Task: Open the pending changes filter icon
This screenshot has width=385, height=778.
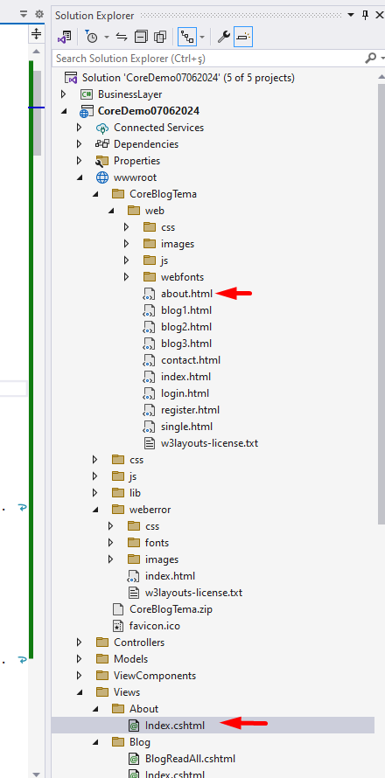Action: (x=91, y=38)
